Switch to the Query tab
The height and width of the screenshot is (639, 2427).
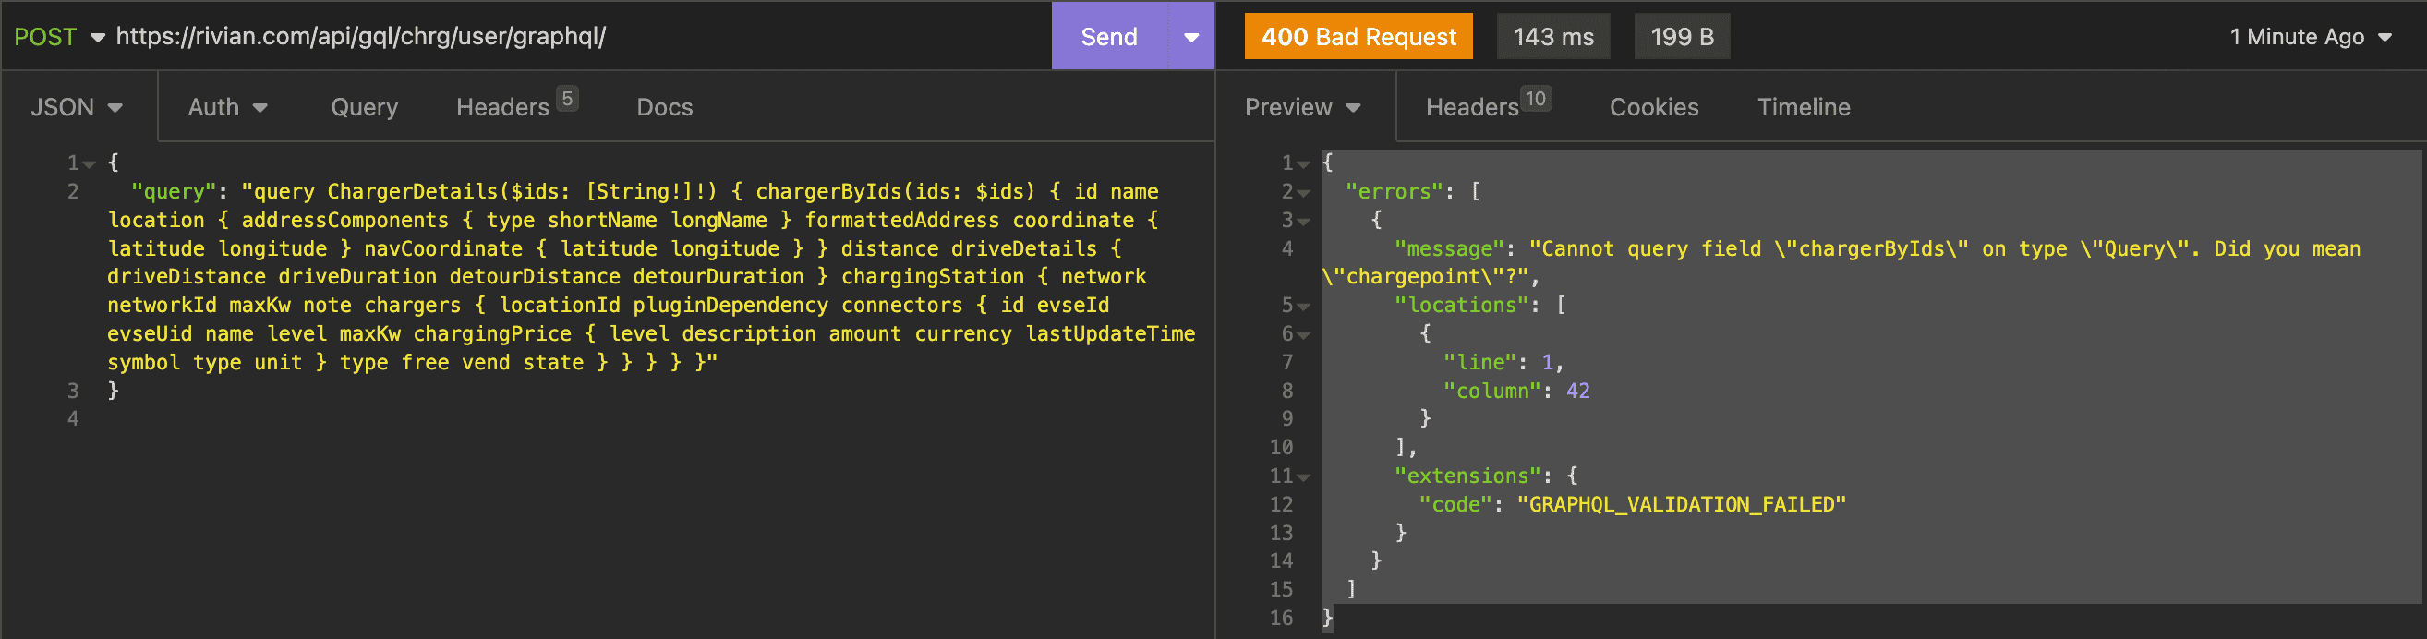[365, 107]
